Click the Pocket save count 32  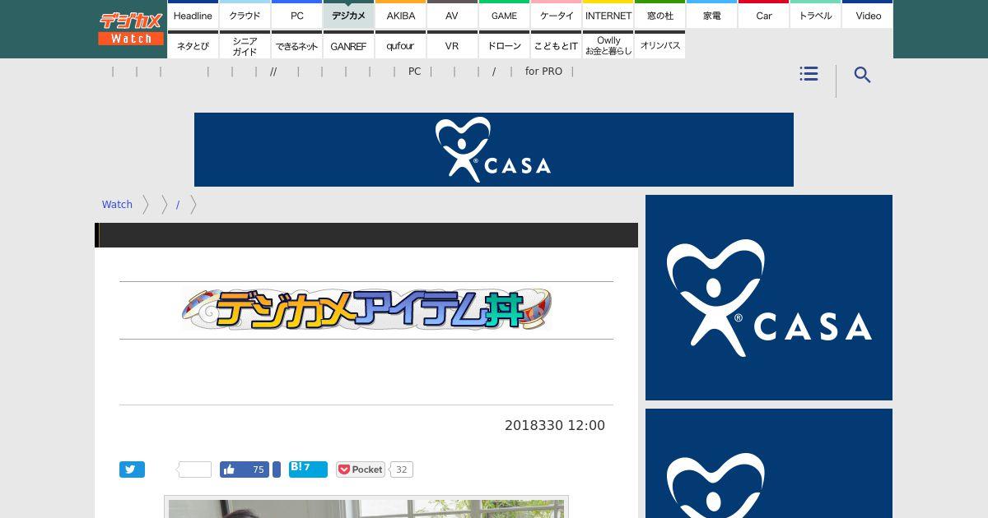(x=401, y=469)
